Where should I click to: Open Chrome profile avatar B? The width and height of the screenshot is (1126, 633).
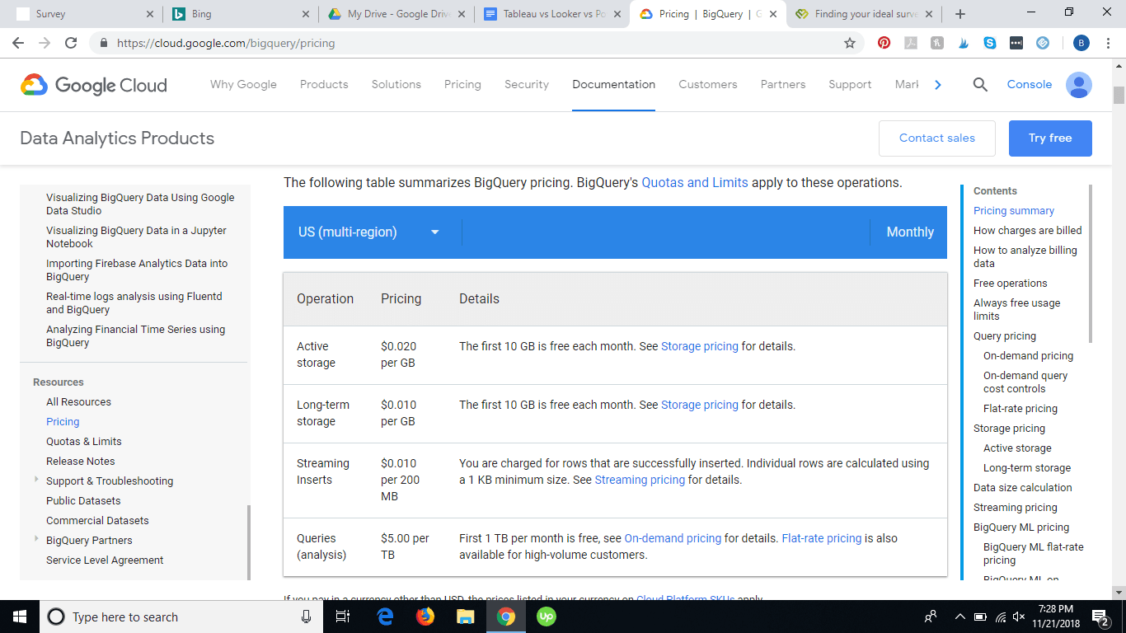click(1082, 43)
